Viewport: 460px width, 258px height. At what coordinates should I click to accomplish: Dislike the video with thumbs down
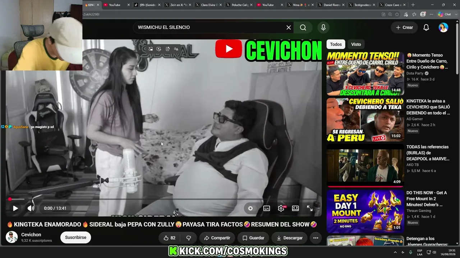pos(189,238)
